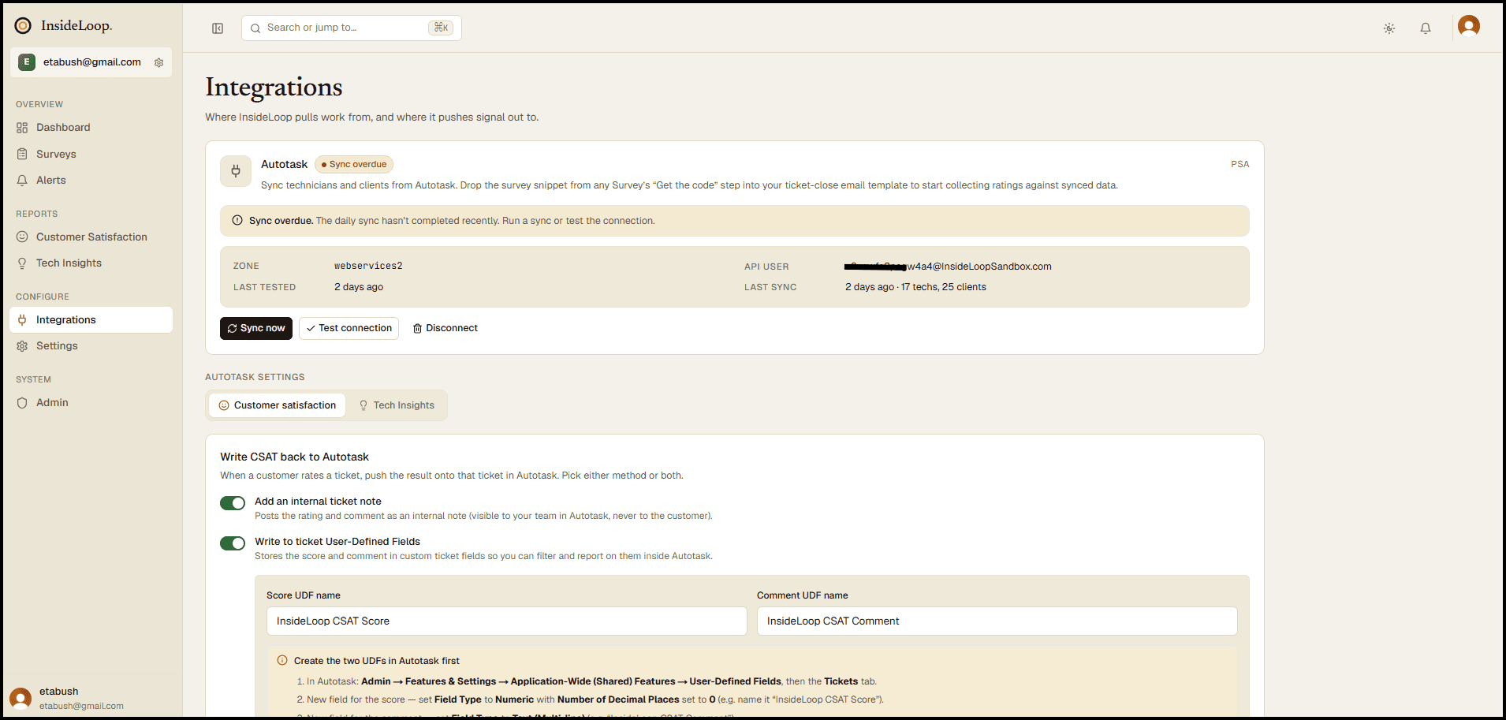Toggle the sidebar collapse icon
The height and width of the screenshot is (720, 1506).
pyautogui.click(x=218, y=28)
